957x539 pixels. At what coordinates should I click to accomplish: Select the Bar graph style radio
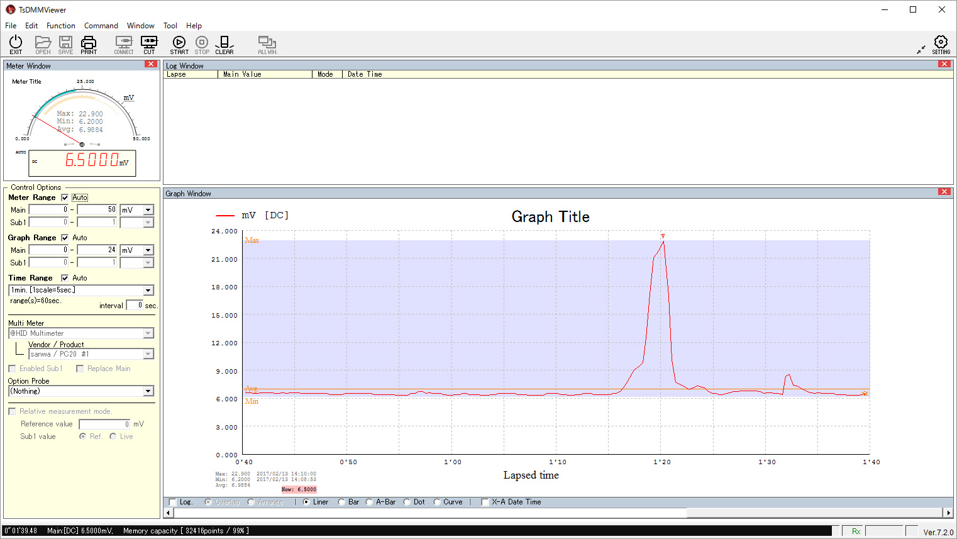pyautogui.click(x=341, y=502)
